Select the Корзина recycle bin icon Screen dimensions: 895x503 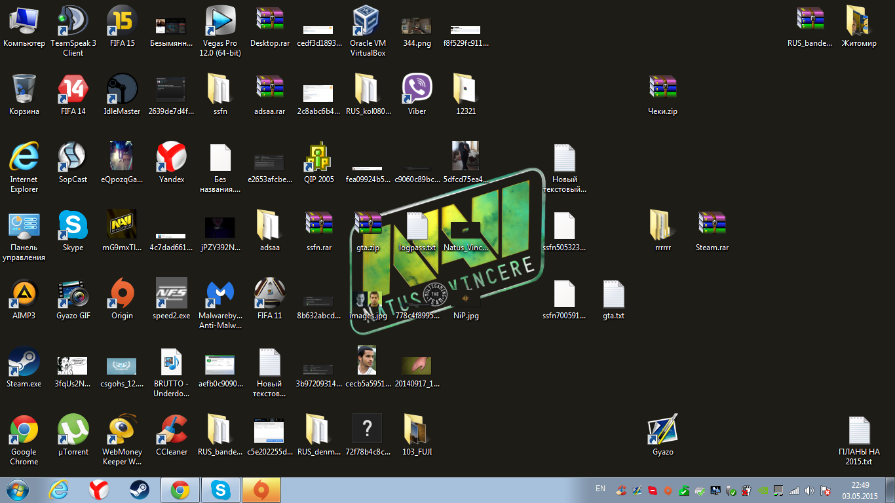tap(24, 94)
